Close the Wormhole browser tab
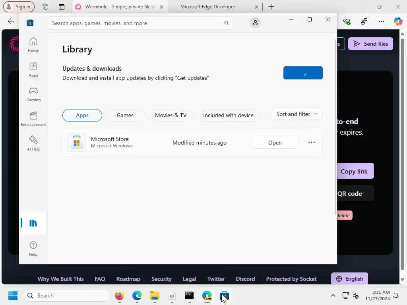The image size is (407, 305). 161,7
